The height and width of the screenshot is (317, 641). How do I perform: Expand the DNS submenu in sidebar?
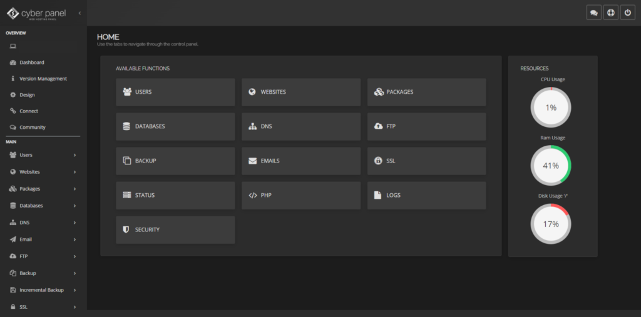tap(74, 223)
